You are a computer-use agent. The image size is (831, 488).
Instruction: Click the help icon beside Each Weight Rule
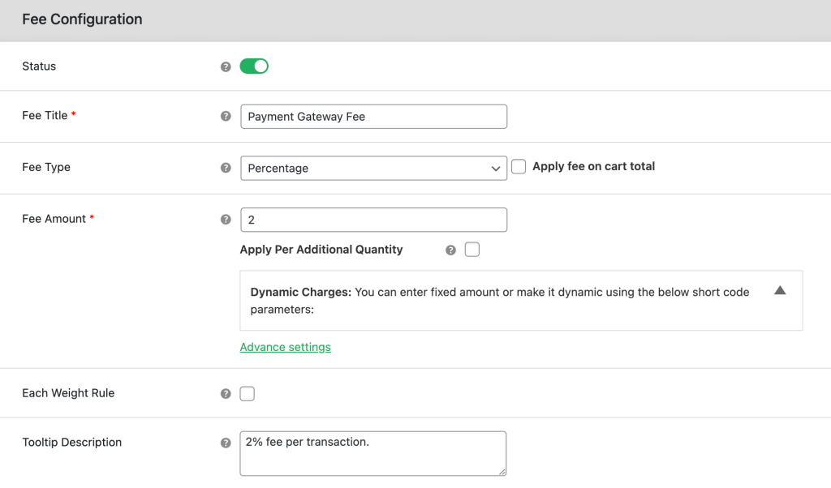(x=226, y=394)
